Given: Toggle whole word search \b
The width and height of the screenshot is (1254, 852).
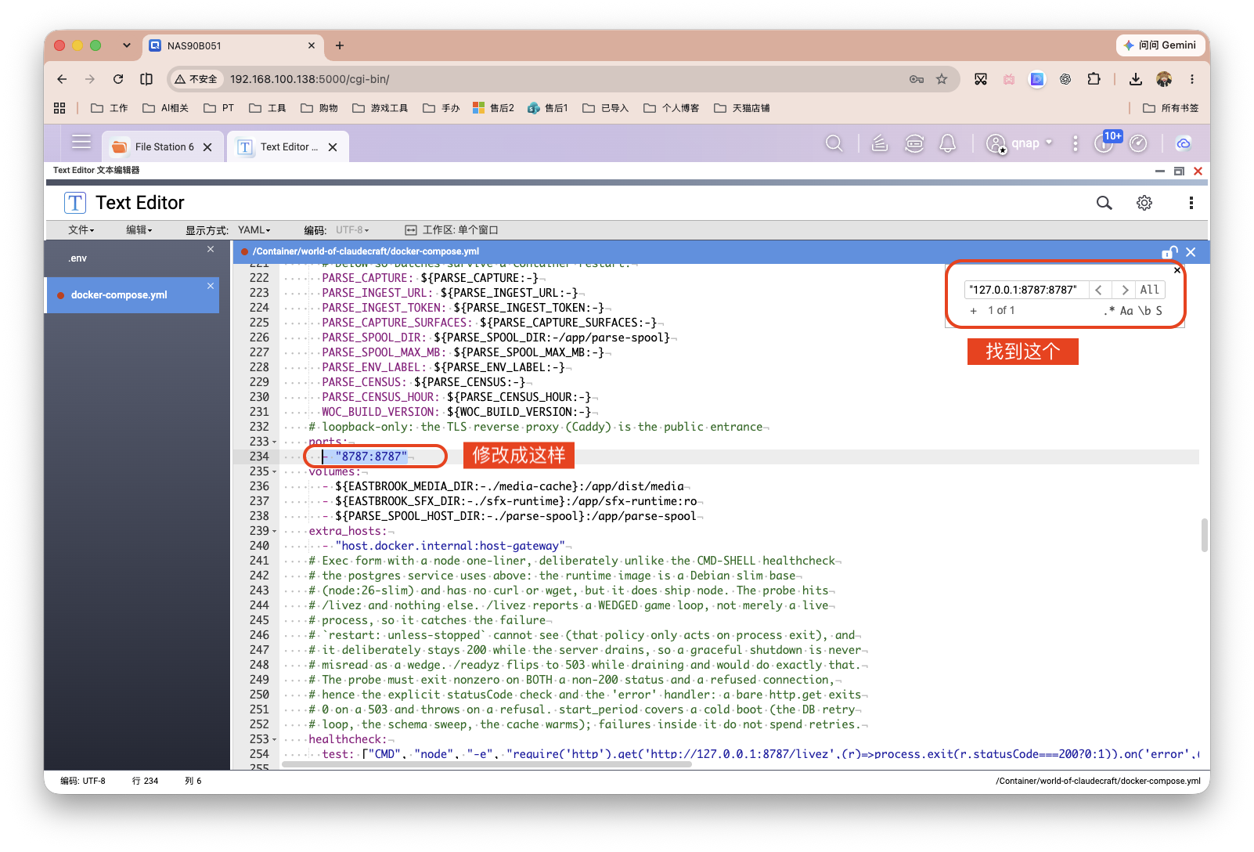Looking at the screenshot, I should [x=1144, y=311].
